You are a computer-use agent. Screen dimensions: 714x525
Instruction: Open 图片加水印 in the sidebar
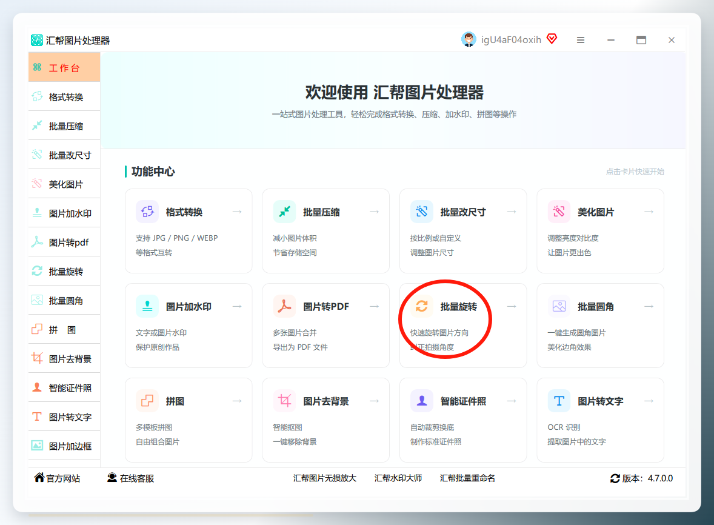pyautogui.click(x=64, y=213)
